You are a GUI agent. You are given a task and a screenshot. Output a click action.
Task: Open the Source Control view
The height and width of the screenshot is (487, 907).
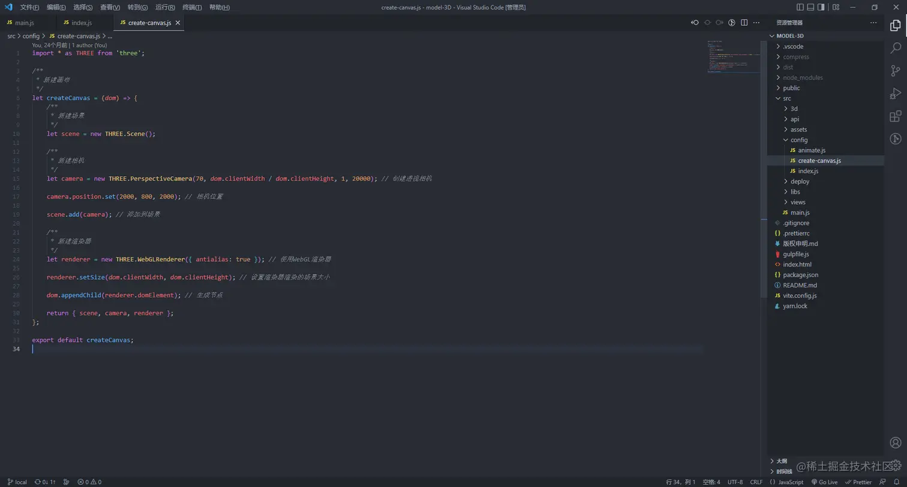[896, 71]
